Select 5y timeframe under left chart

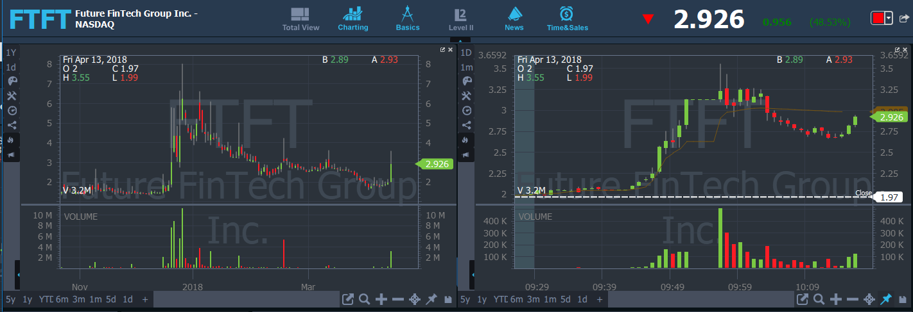(x=12, y=299)
